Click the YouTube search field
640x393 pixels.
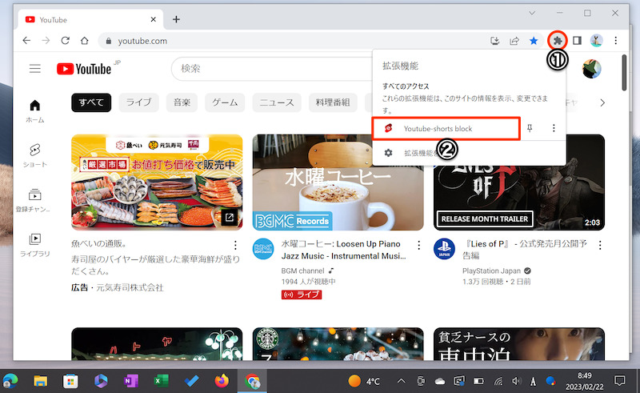click(272, 70)
